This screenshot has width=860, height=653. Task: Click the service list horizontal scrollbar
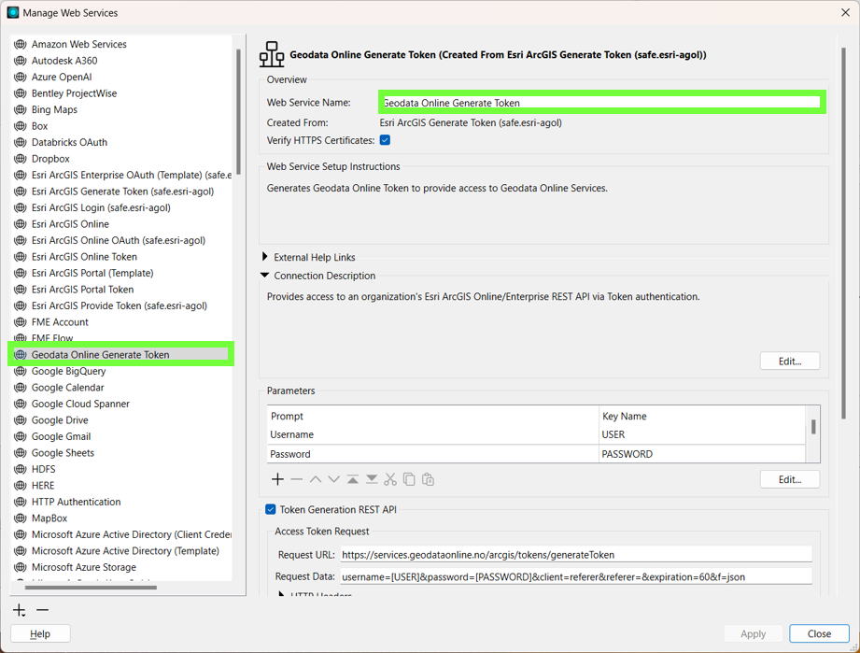92,588
